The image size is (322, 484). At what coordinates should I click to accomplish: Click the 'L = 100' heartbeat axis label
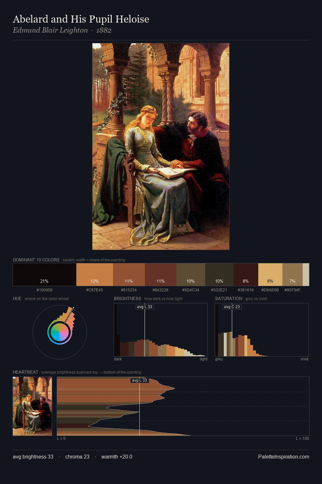pos(302,439)
